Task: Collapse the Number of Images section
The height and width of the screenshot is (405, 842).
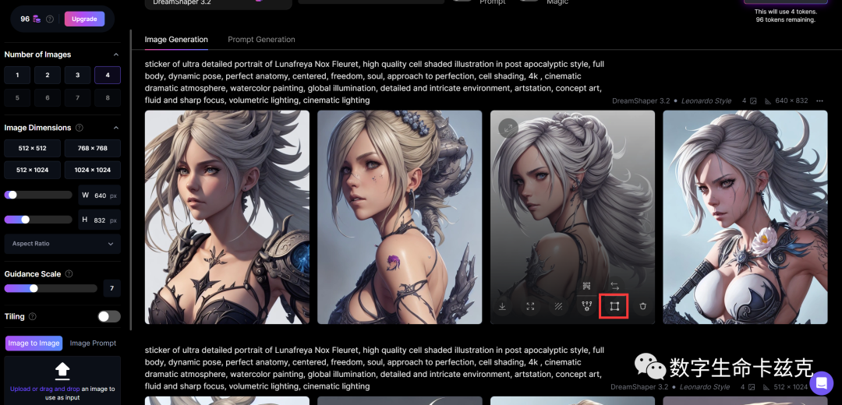Action: 116,55
